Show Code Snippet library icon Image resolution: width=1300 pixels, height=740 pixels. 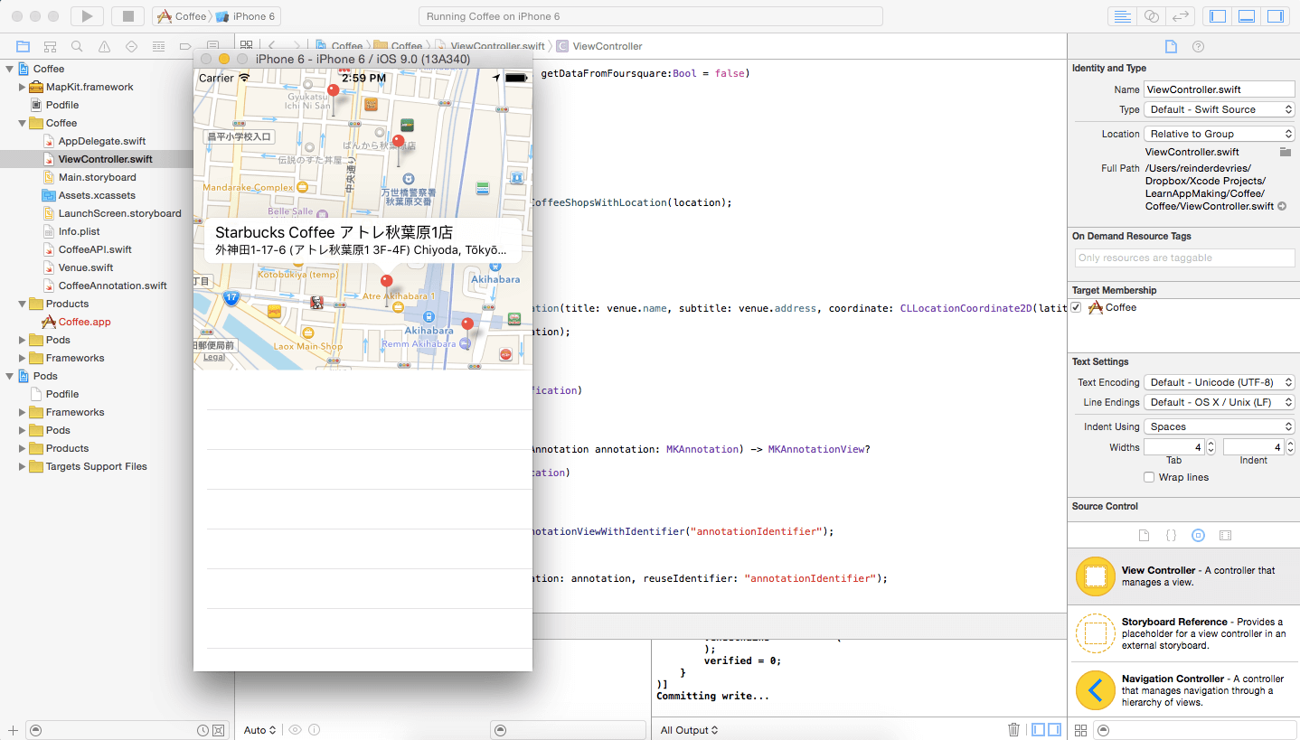(1171, 535)
